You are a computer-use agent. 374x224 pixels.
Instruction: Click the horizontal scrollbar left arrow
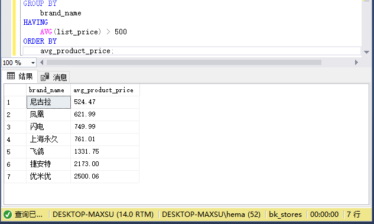[42, 63]
